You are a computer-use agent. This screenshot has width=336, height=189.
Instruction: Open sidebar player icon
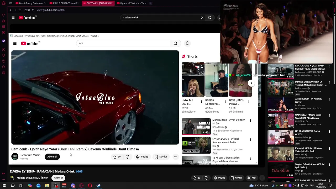coord(3,50)
